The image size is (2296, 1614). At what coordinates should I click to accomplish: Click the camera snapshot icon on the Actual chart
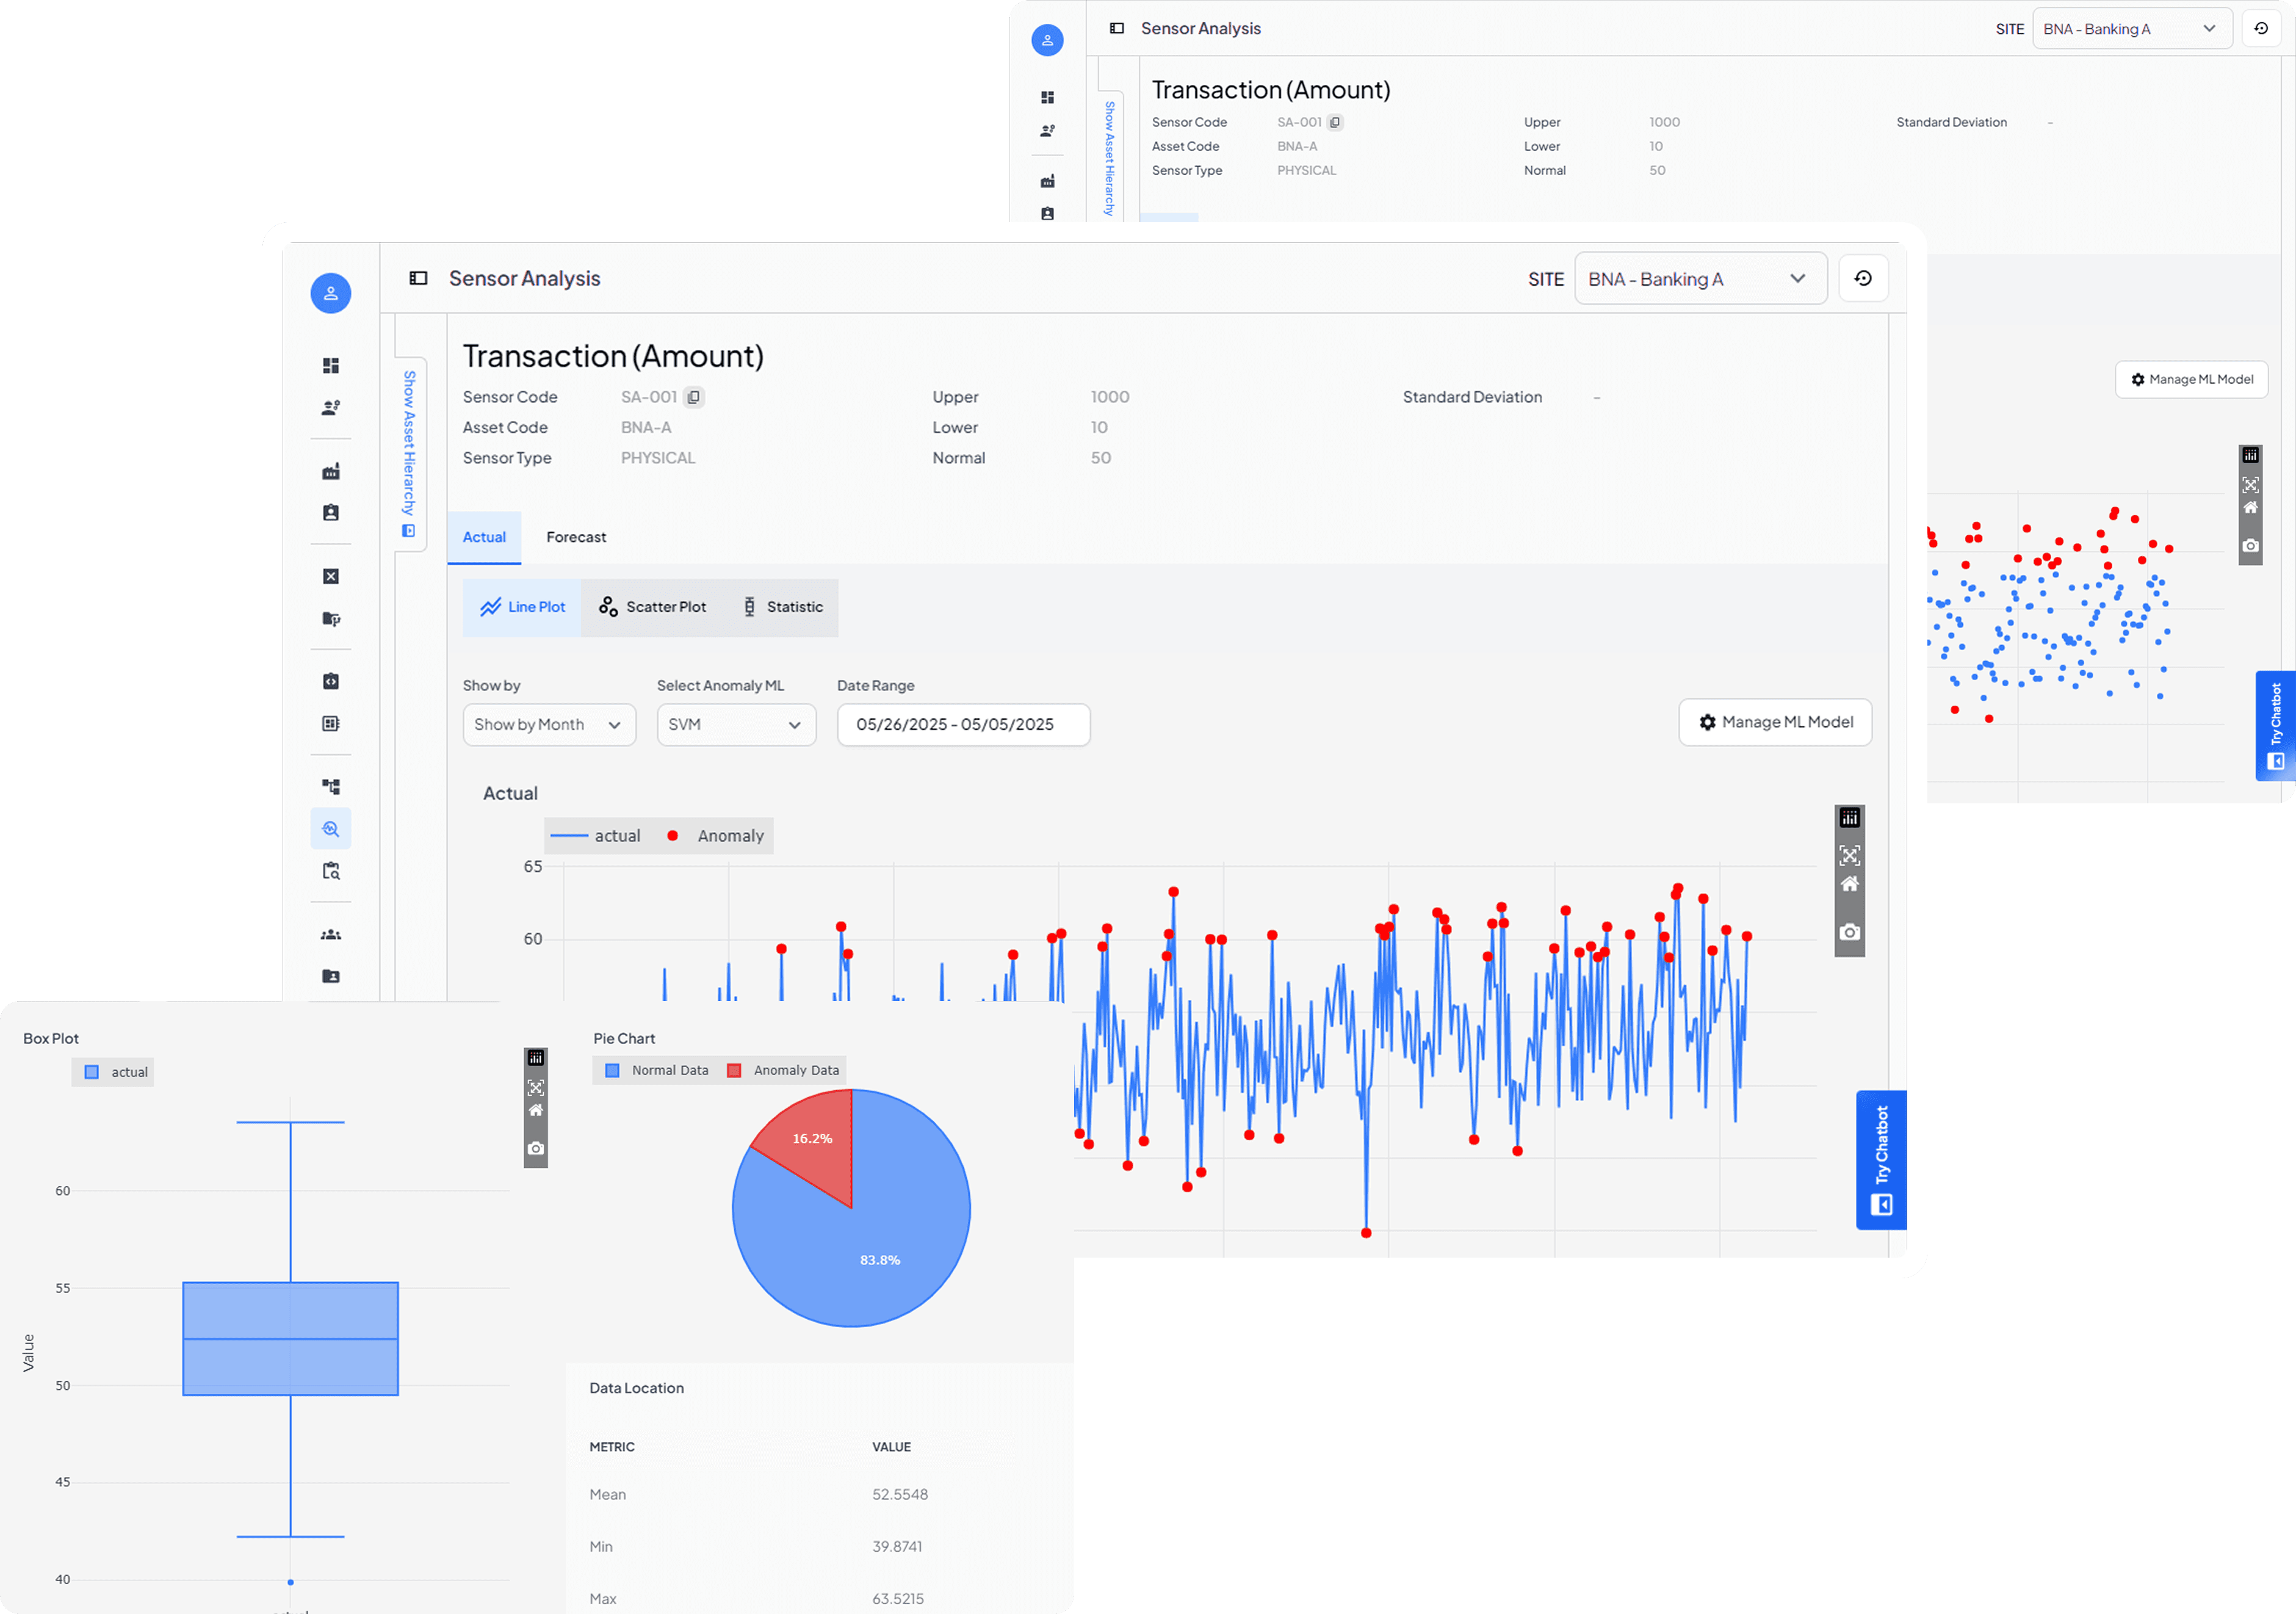[1849, 932]
